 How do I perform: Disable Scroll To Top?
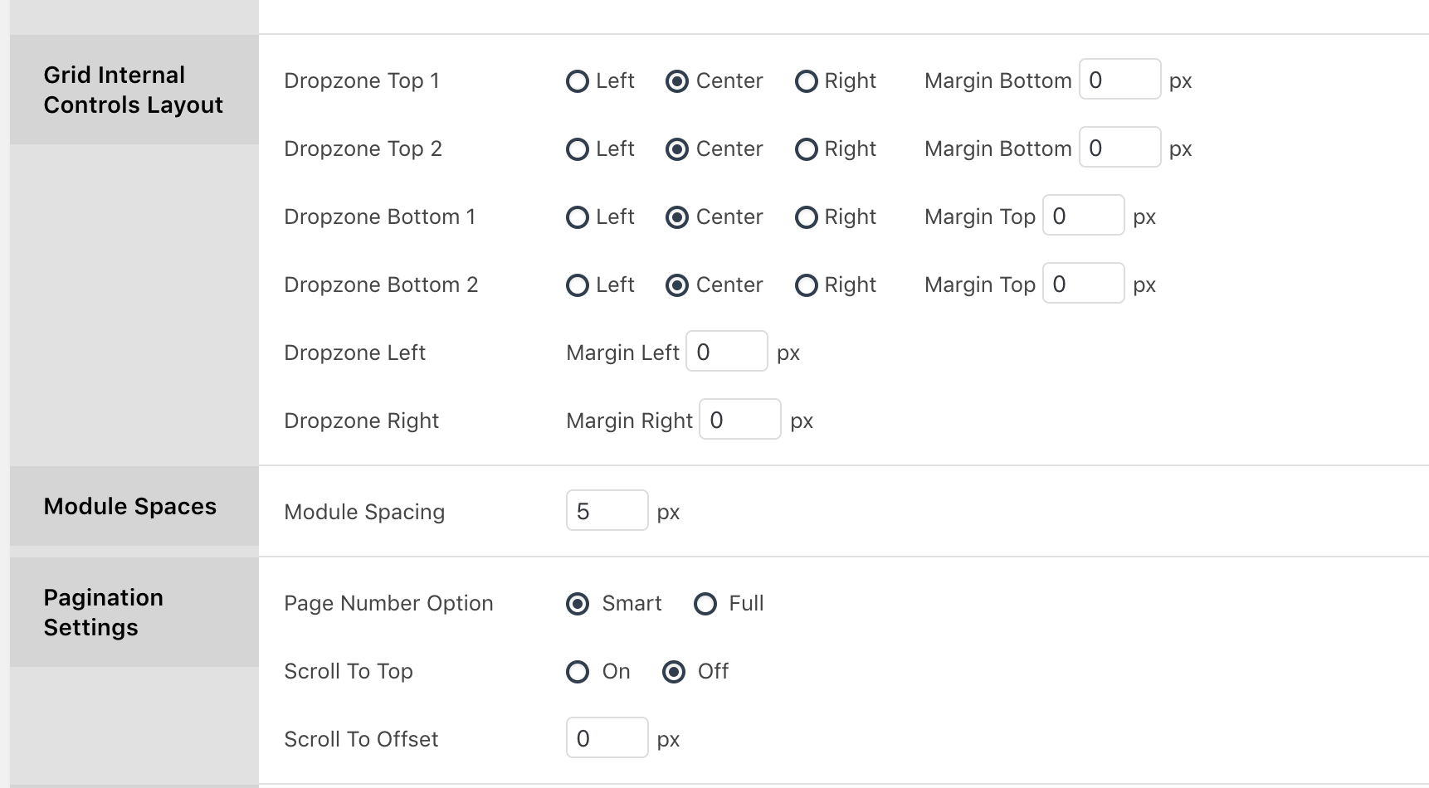(673, 672)
